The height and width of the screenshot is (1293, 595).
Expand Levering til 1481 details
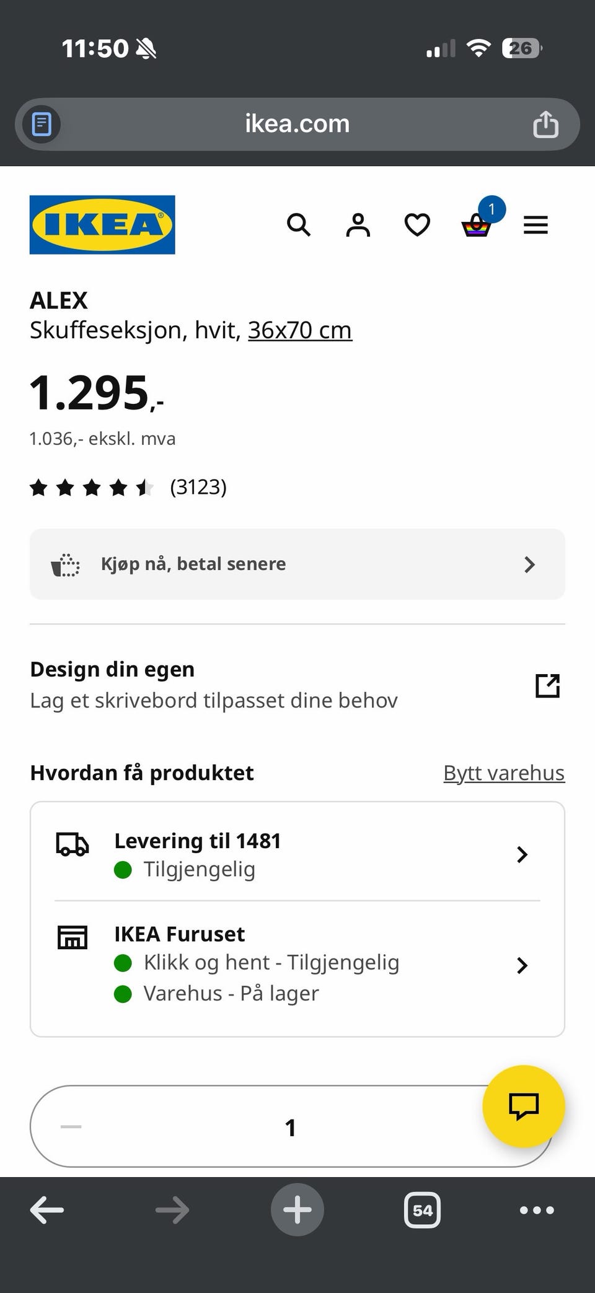click(297, 854)
